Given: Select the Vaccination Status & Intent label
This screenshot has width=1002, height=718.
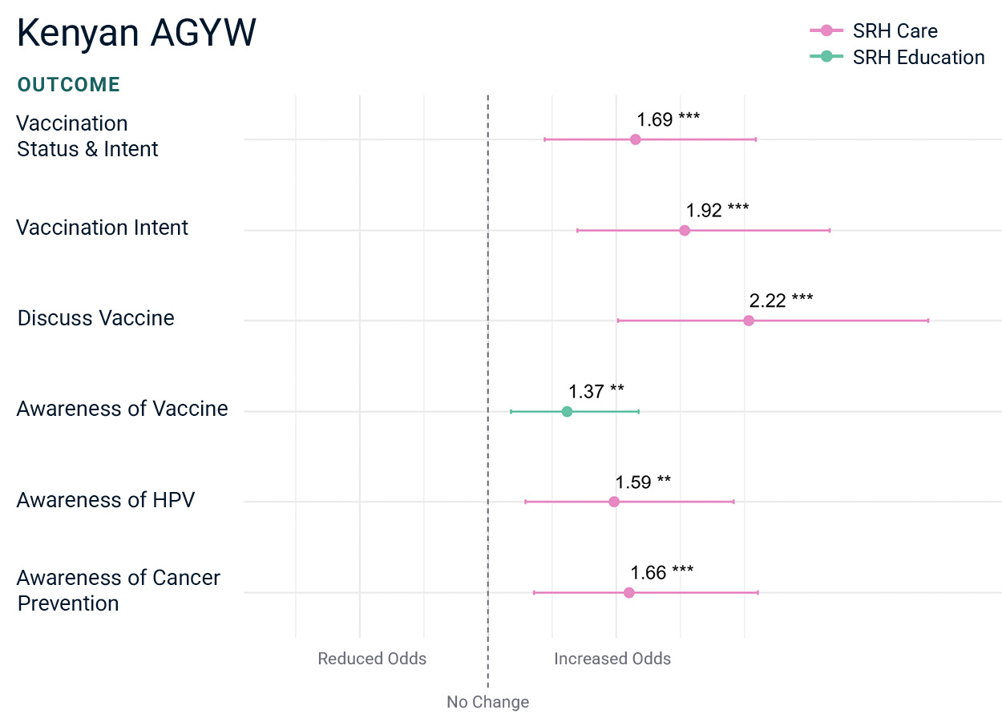Looking at the screenshot, I should tap(87, 136).
